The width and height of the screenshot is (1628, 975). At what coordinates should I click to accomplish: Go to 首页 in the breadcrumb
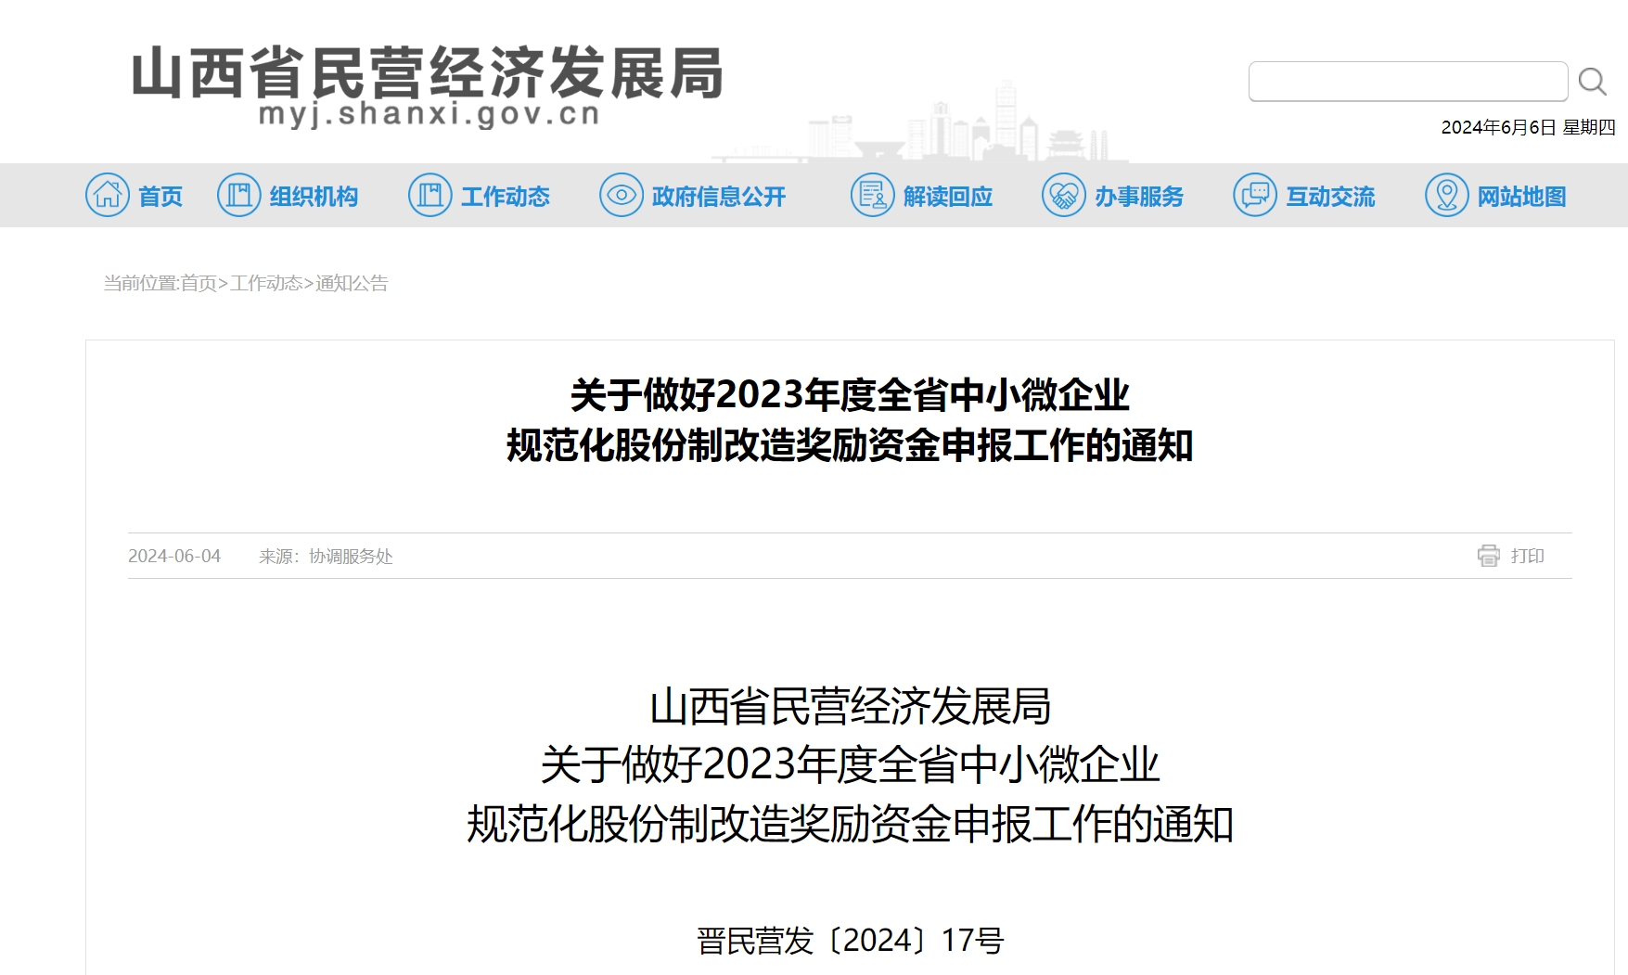(199, 283)
